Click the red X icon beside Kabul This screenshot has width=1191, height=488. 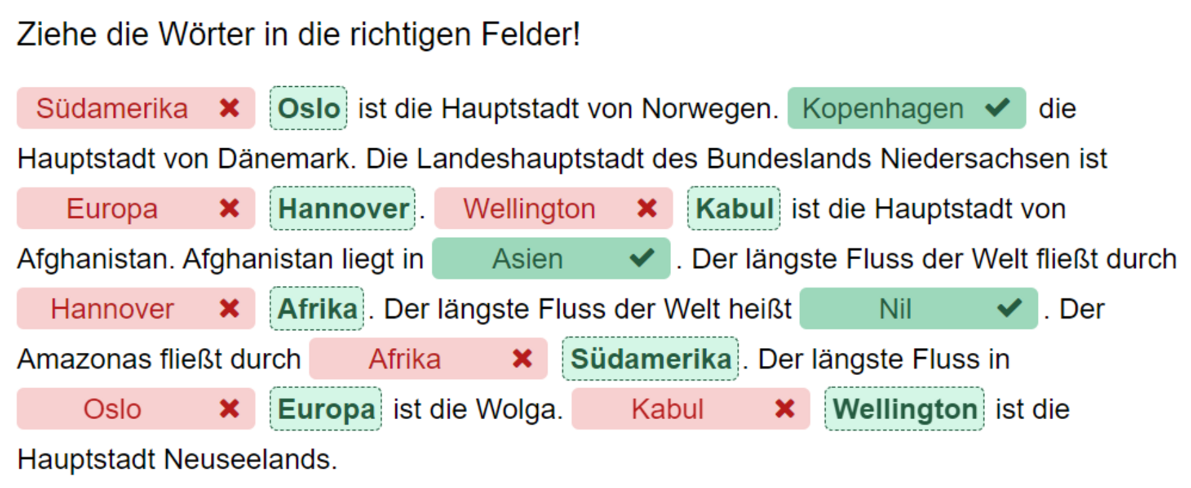(x=785, y=409)
